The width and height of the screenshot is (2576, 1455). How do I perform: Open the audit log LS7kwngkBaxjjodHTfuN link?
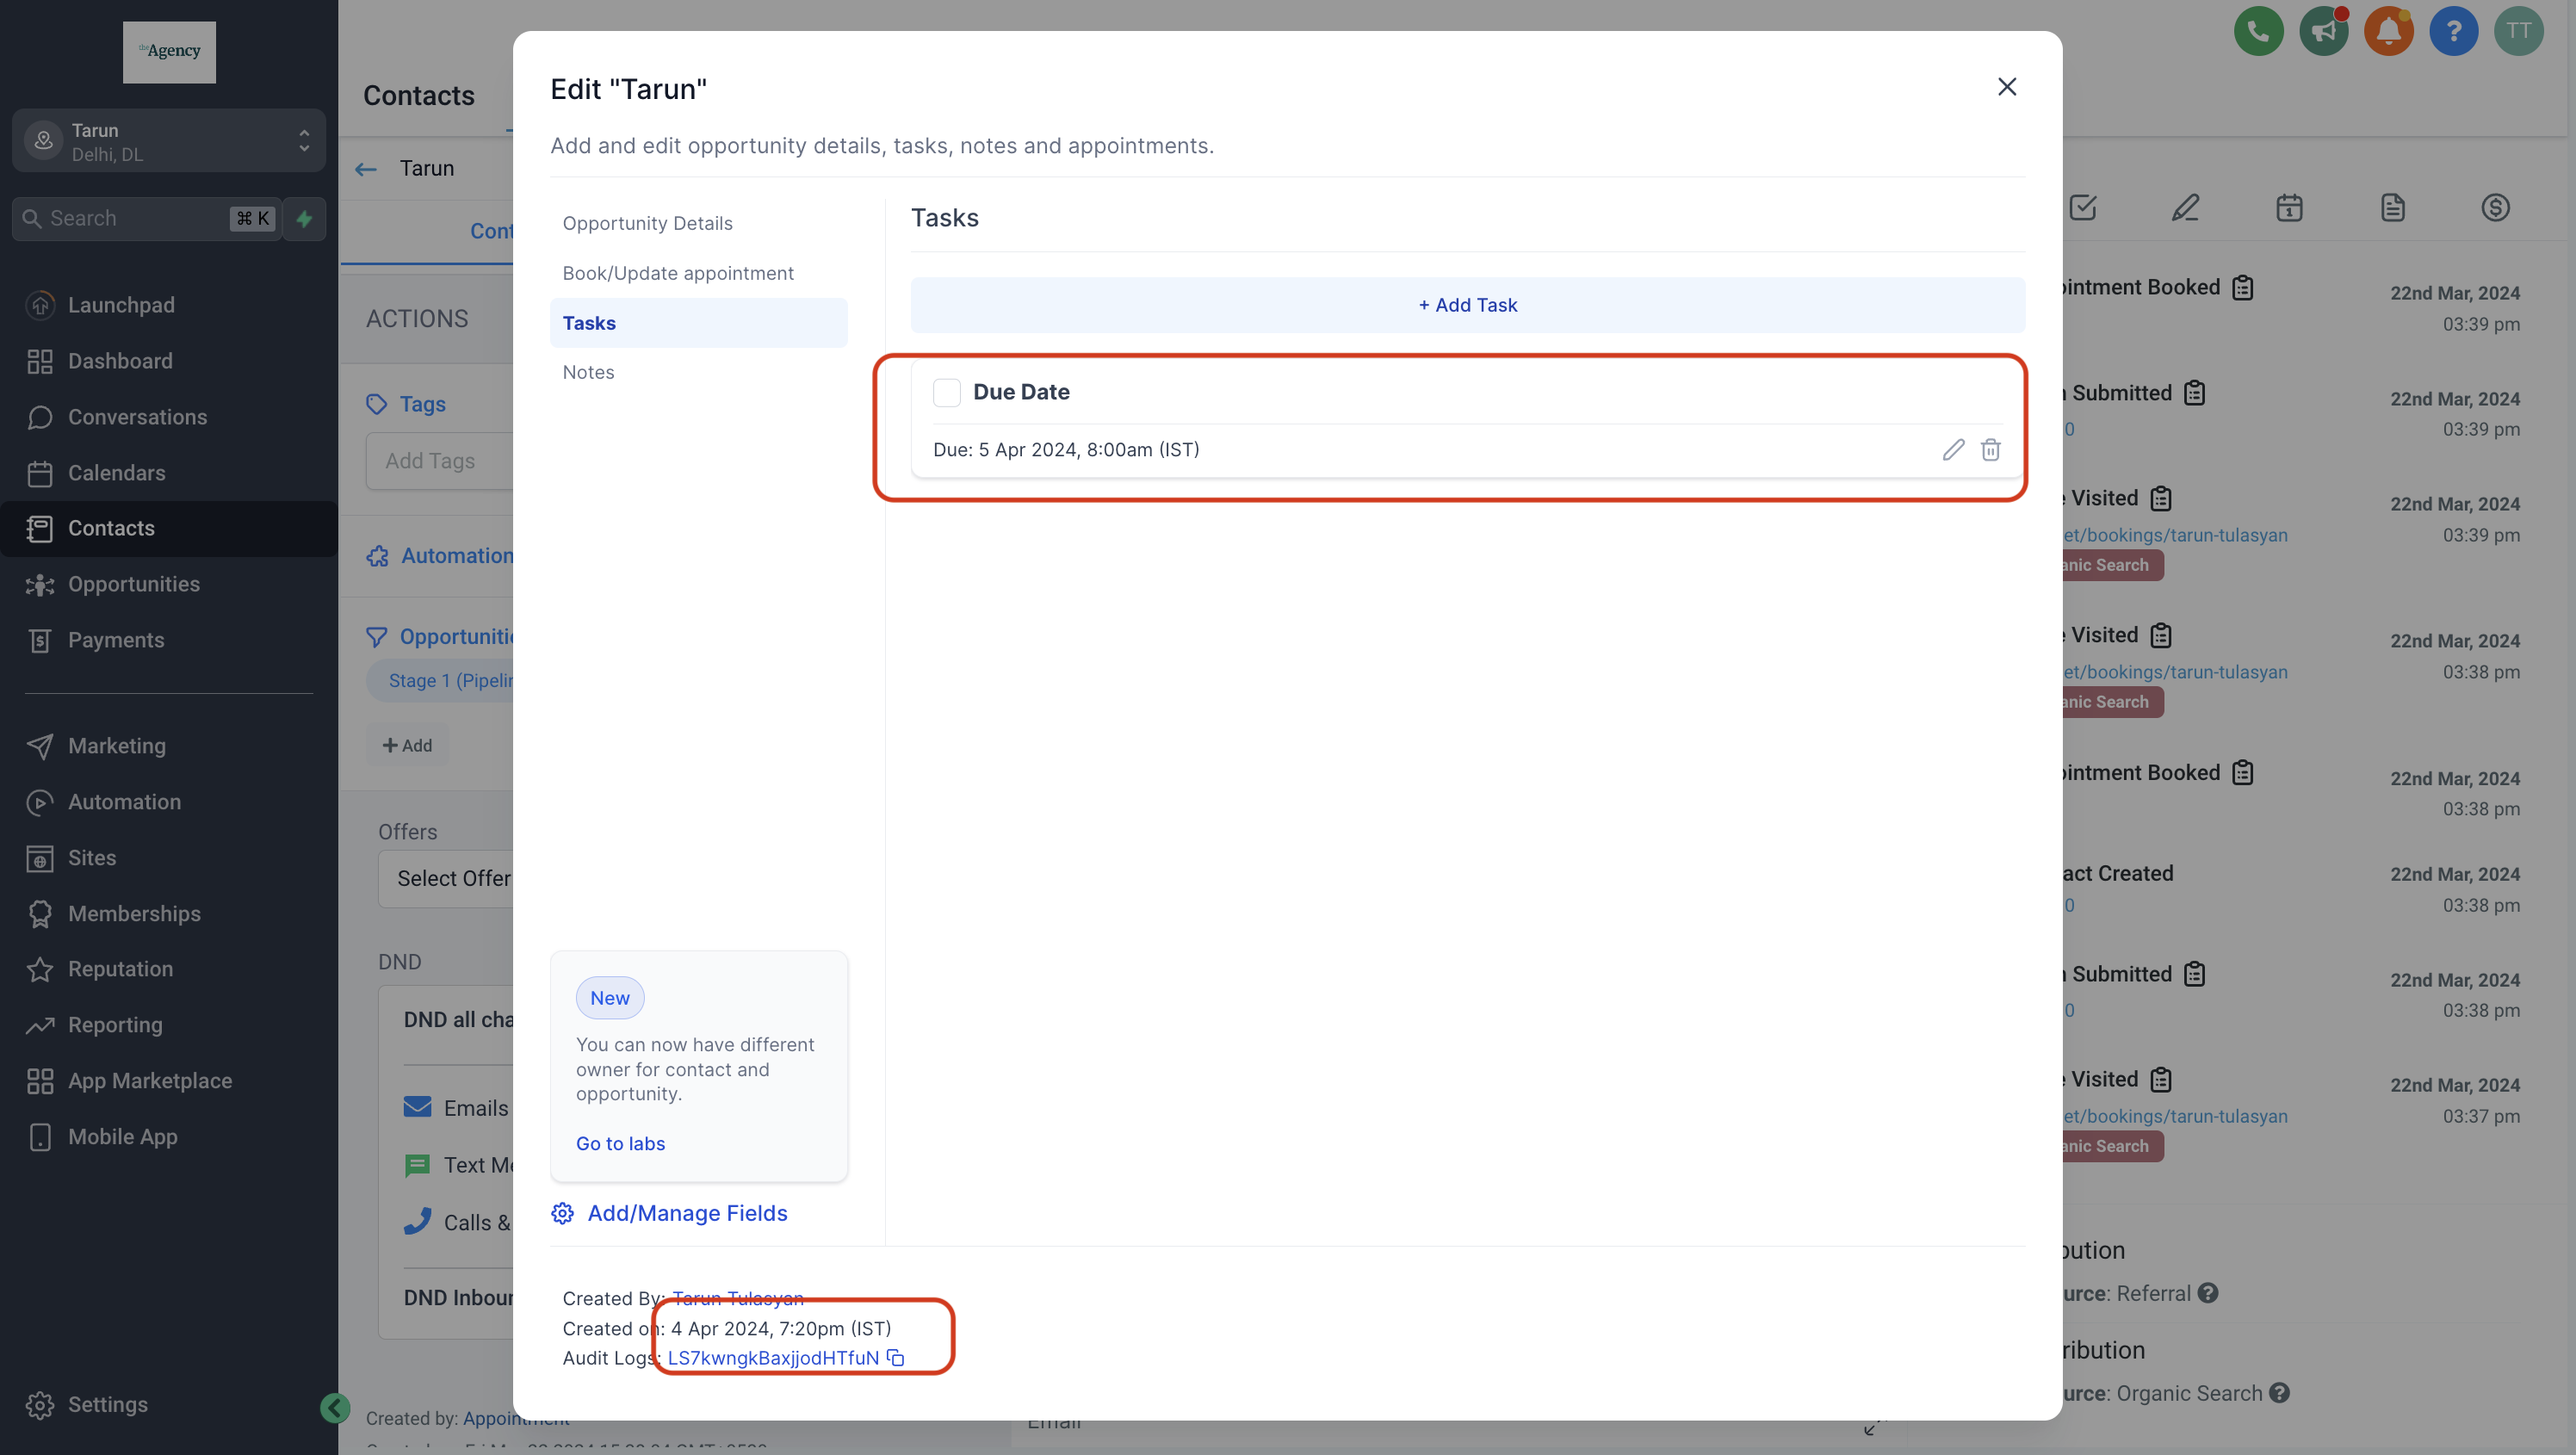(773, 1357)
